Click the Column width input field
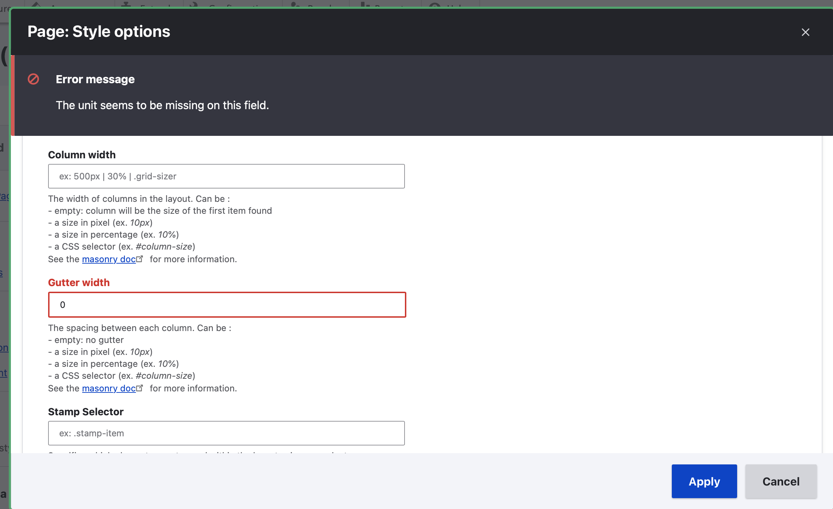 (226, 176)
